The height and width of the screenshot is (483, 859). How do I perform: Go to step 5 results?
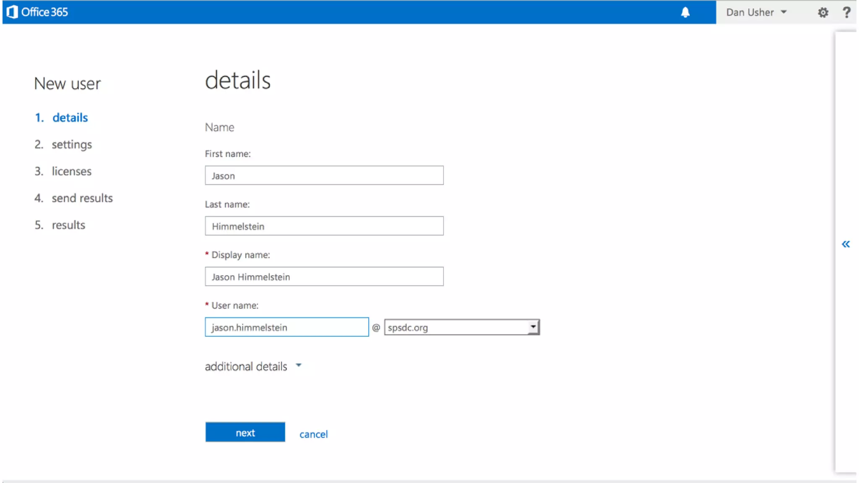(x=68, y=225)
